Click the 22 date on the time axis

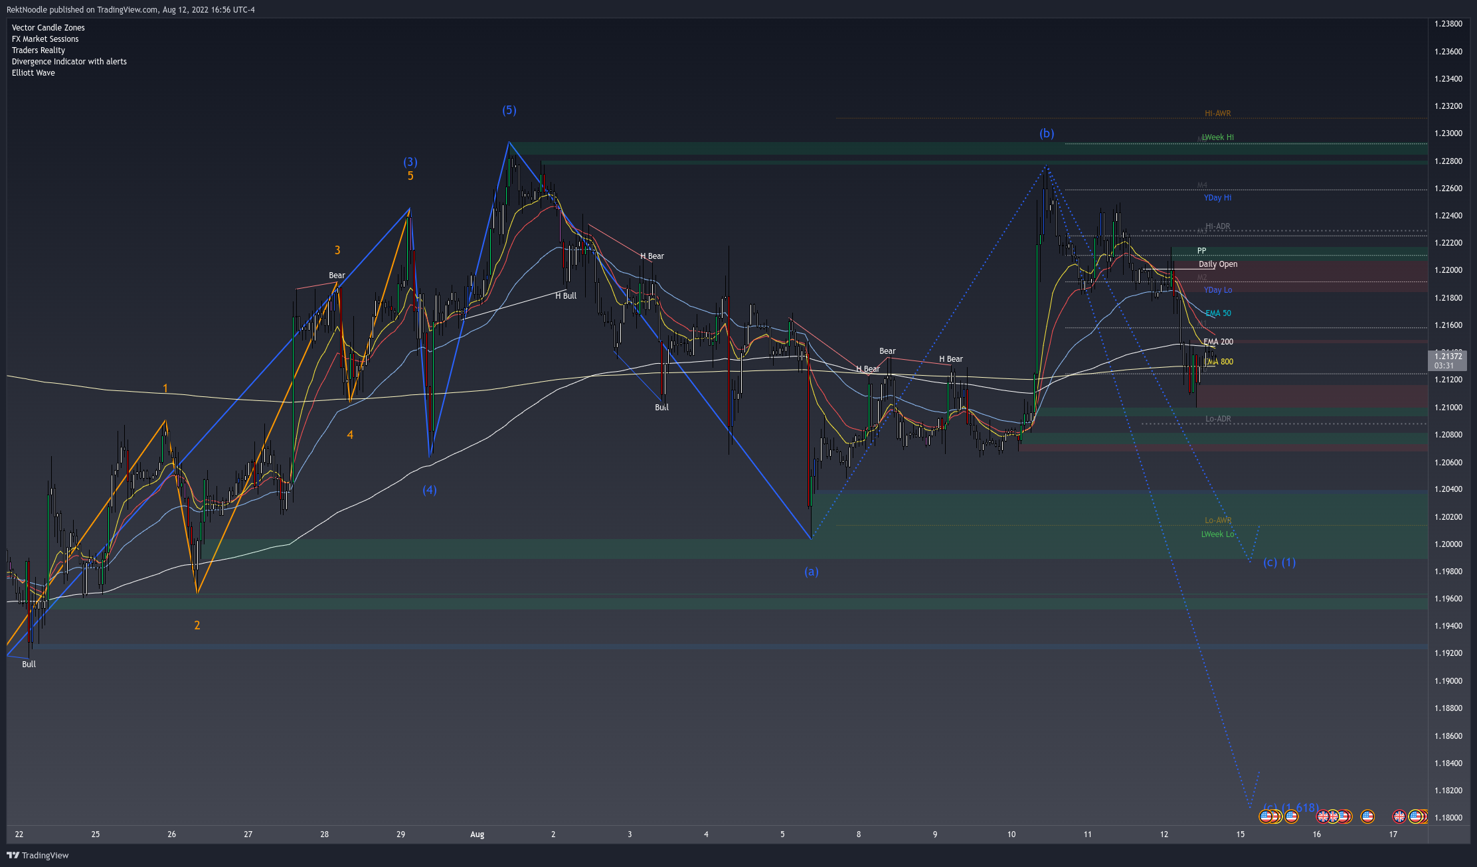click(19, 834)
